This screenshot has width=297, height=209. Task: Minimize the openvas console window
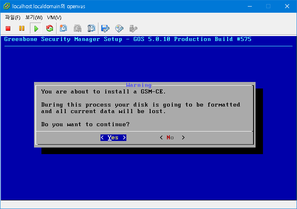(250, 6)
